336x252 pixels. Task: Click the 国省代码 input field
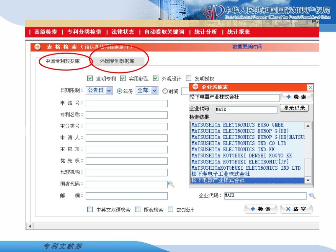pos(127,184)
